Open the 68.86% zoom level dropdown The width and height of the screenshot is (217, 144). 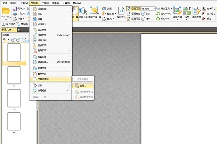pyautogui.click(x=154, y=9)
